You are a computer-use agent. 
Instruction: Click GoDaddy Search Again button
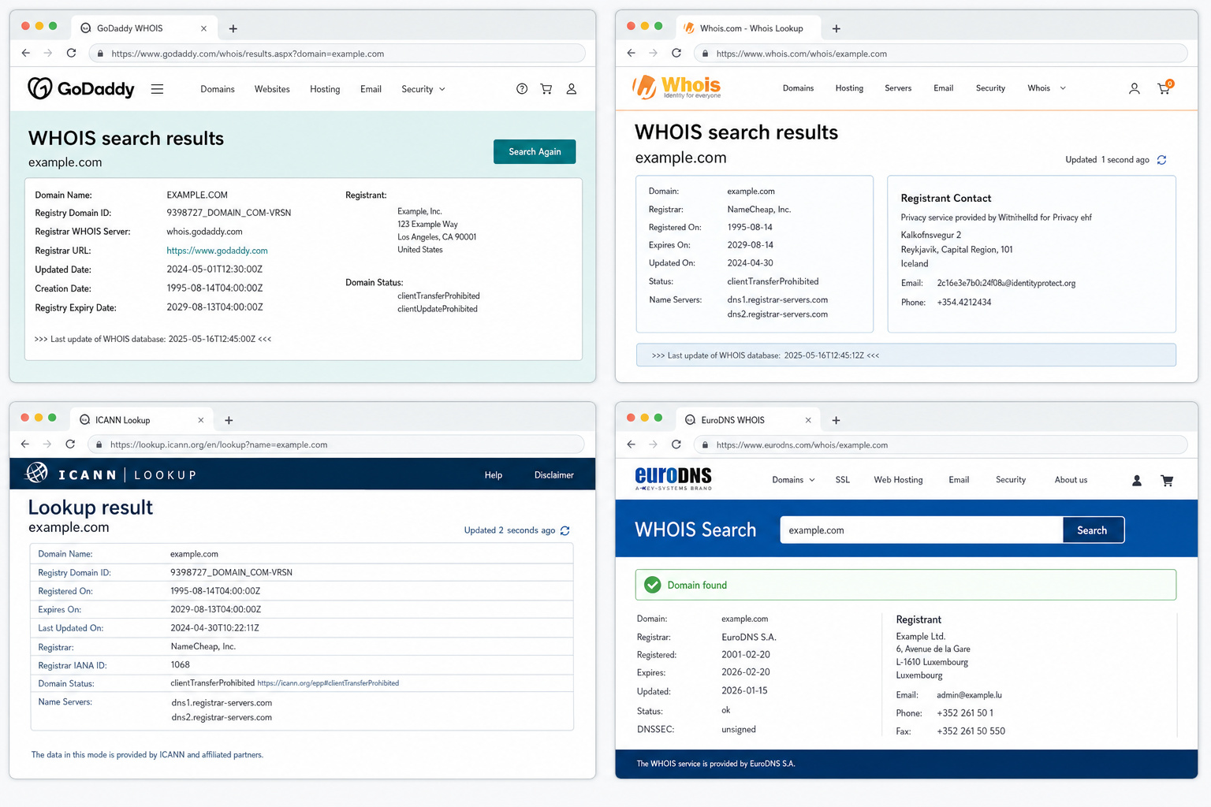(x=535, y=151)
